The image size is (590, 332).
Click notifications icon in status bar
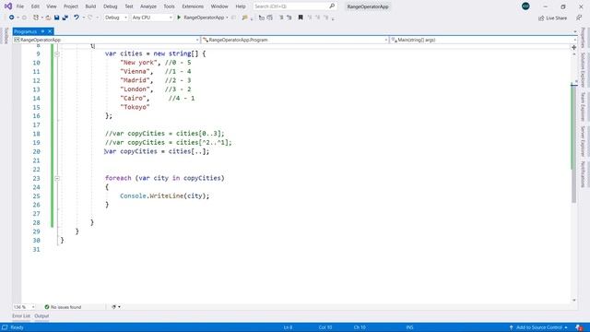[x=579, y=327]
